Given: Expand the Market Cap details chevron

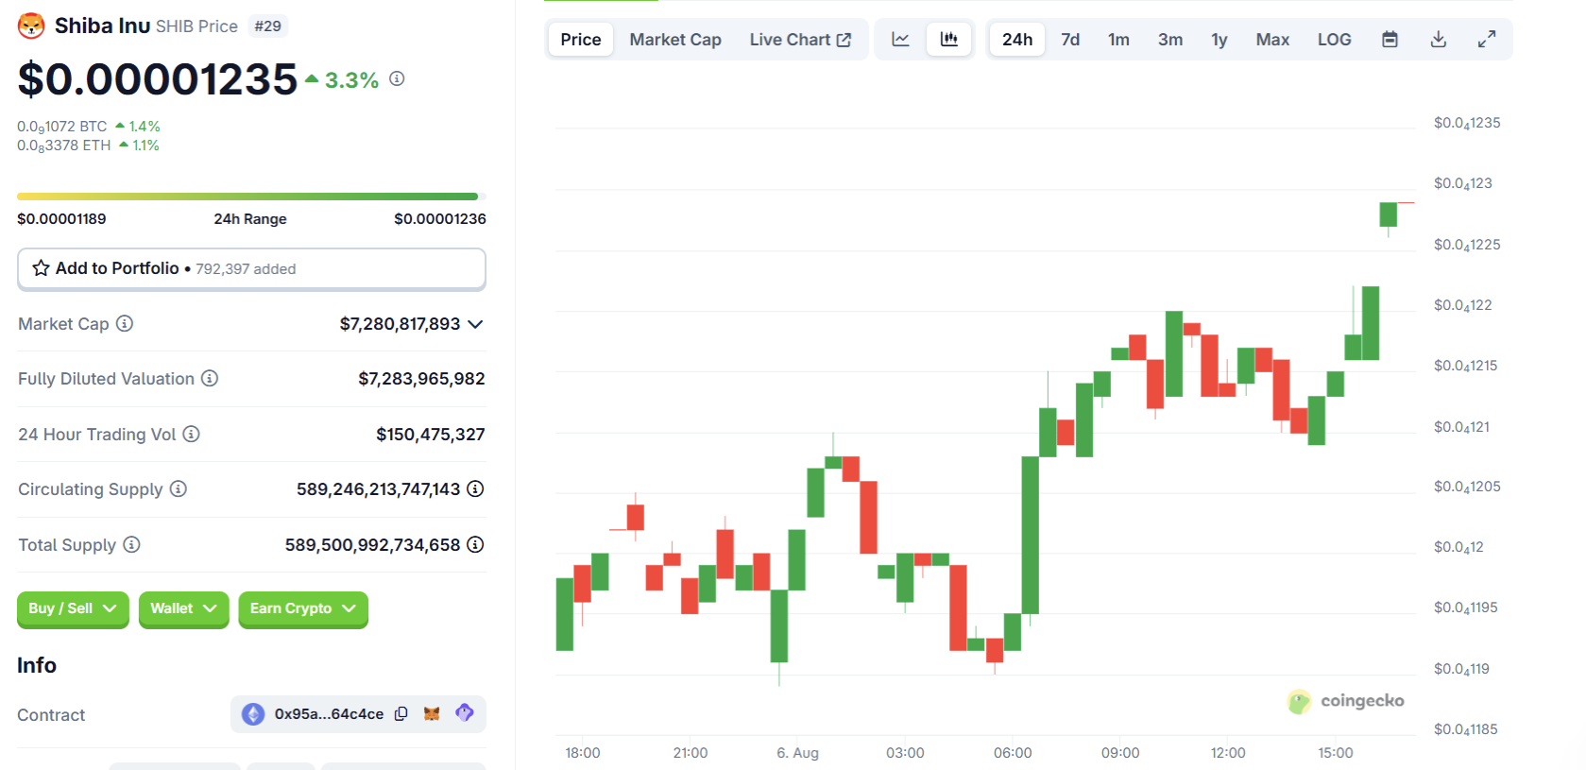Looking at the screenshot, I should [475, 324].
